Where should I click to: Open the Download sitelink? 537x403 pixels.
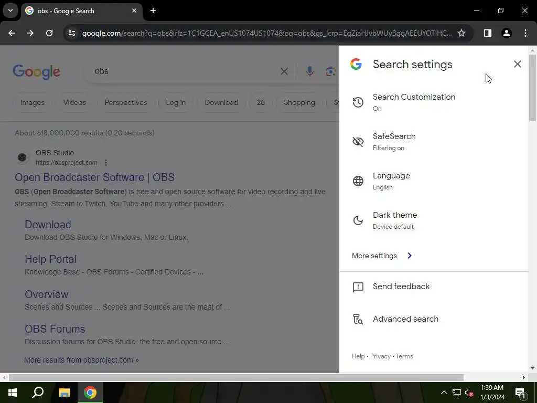[48, 225]
